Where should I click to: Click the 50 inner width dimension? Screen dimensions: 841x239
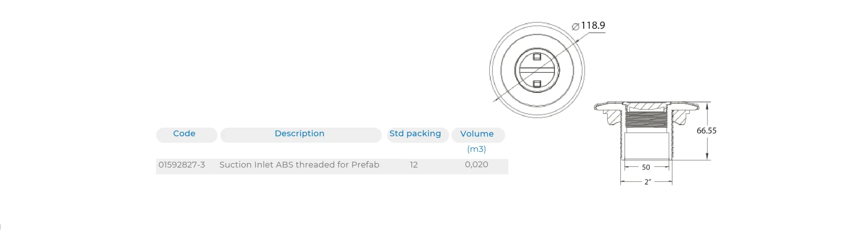(x=646, y=167)
